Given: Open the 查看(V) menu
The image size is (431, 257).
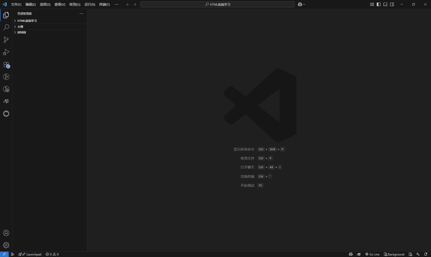Looking at the screenshot, I should click(x=60, y=4).
